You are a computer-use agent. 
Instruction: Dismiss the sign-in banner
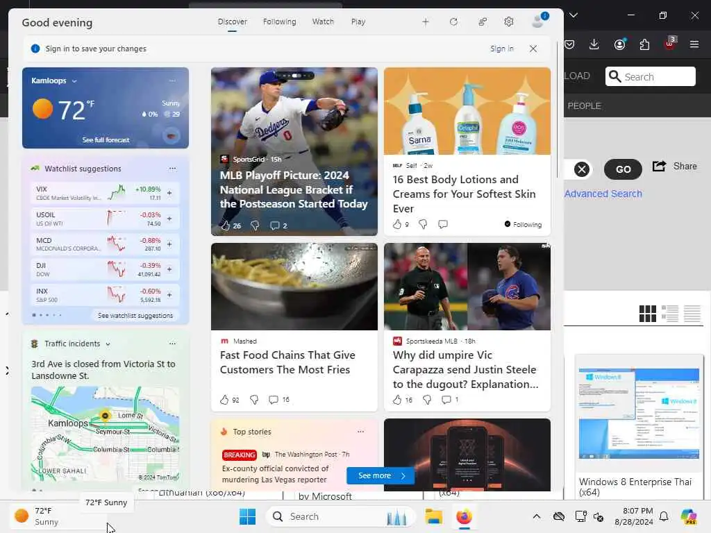click(x=533, y=49)
